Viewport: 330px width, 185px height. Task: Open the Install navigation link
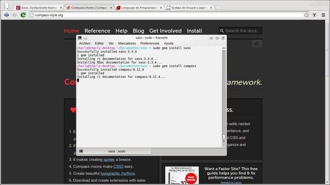[194, 31]
